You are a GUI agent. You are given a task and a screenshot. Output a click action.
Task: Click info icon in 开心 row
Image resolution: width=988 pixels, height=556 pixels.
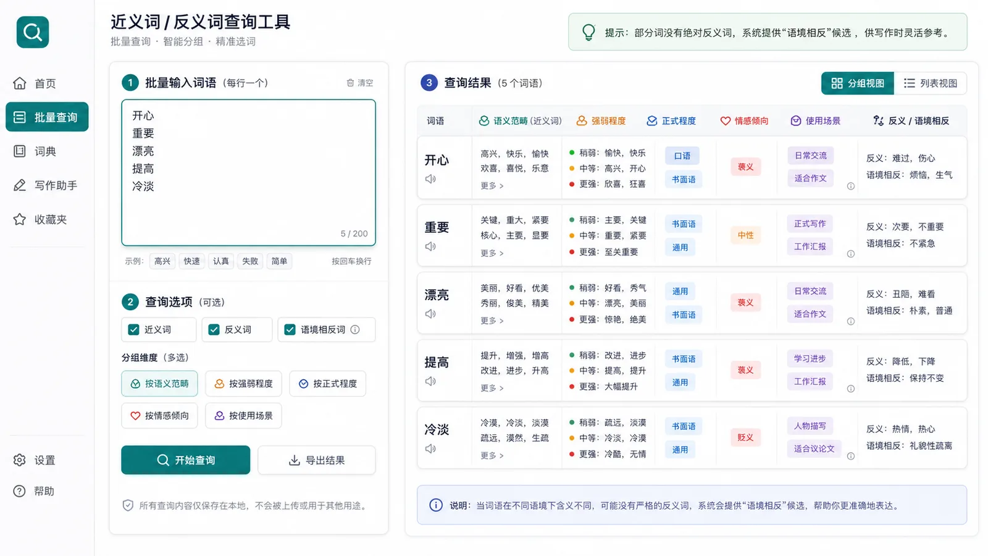[850, 187]
